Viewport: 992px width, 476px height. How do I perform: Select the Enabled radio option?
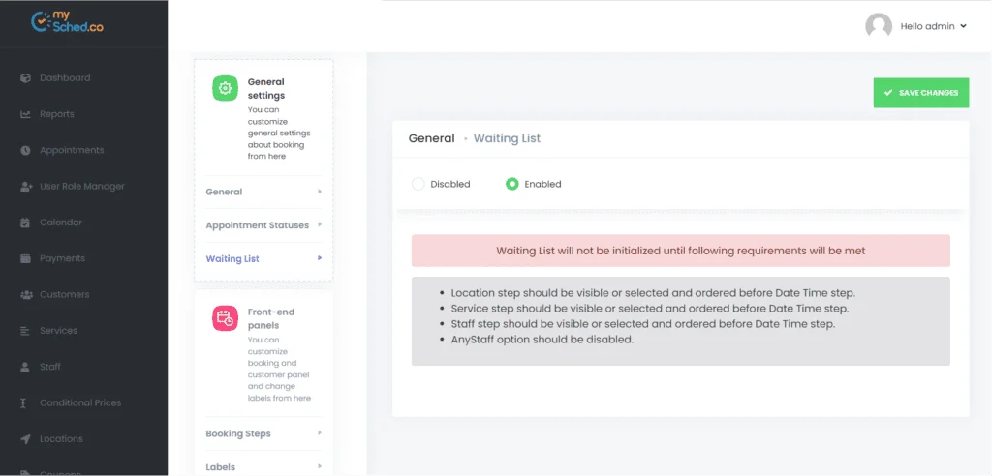(511, 184)
